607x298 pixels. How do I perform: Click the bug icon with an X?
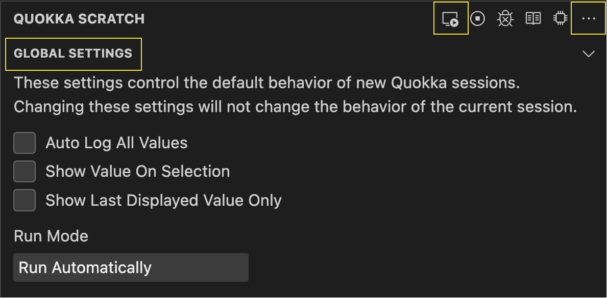(505, 19)
